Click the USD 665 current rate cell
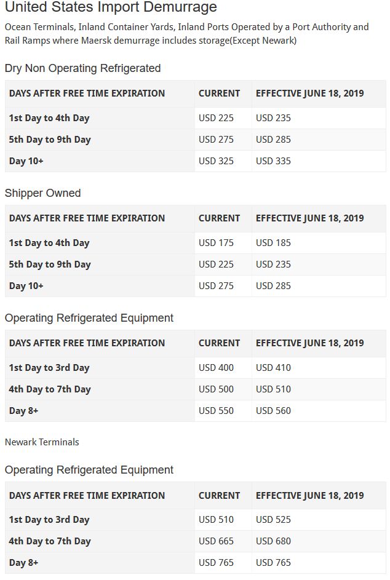 pos(216,541)
